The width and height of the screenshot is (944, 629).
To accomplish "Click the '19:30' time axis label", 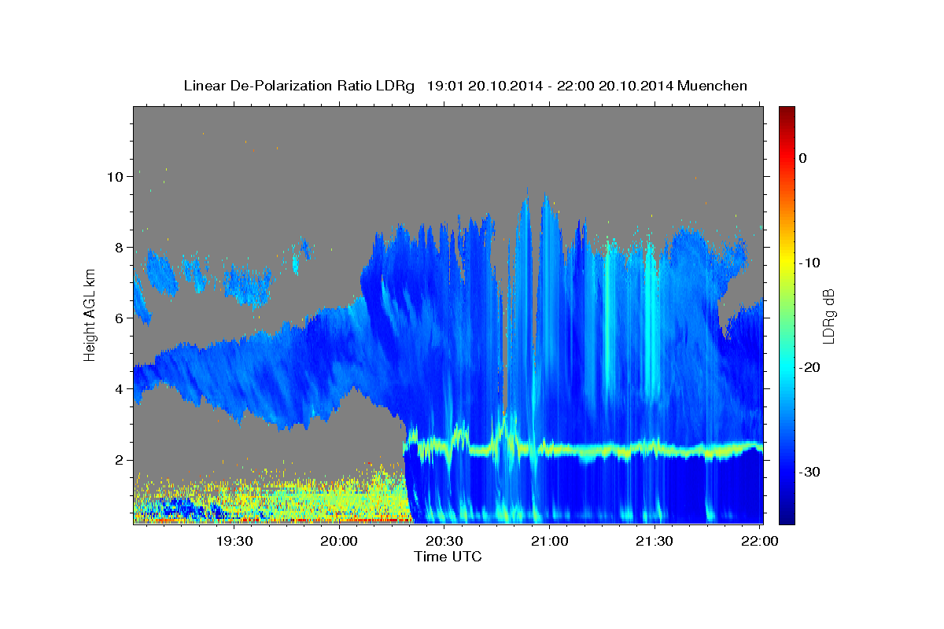I will (x=234, y=541).
